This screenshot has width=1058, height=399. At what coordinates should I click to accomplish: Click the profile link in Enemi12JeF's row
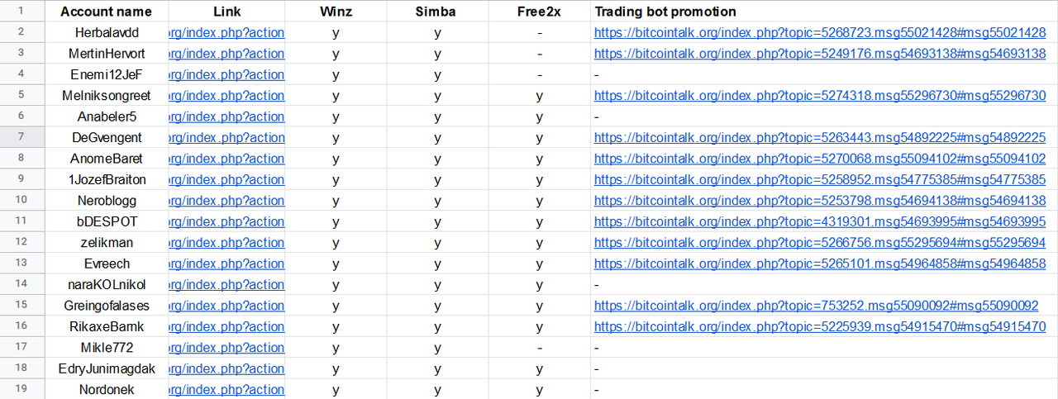[x=226, y=74]
